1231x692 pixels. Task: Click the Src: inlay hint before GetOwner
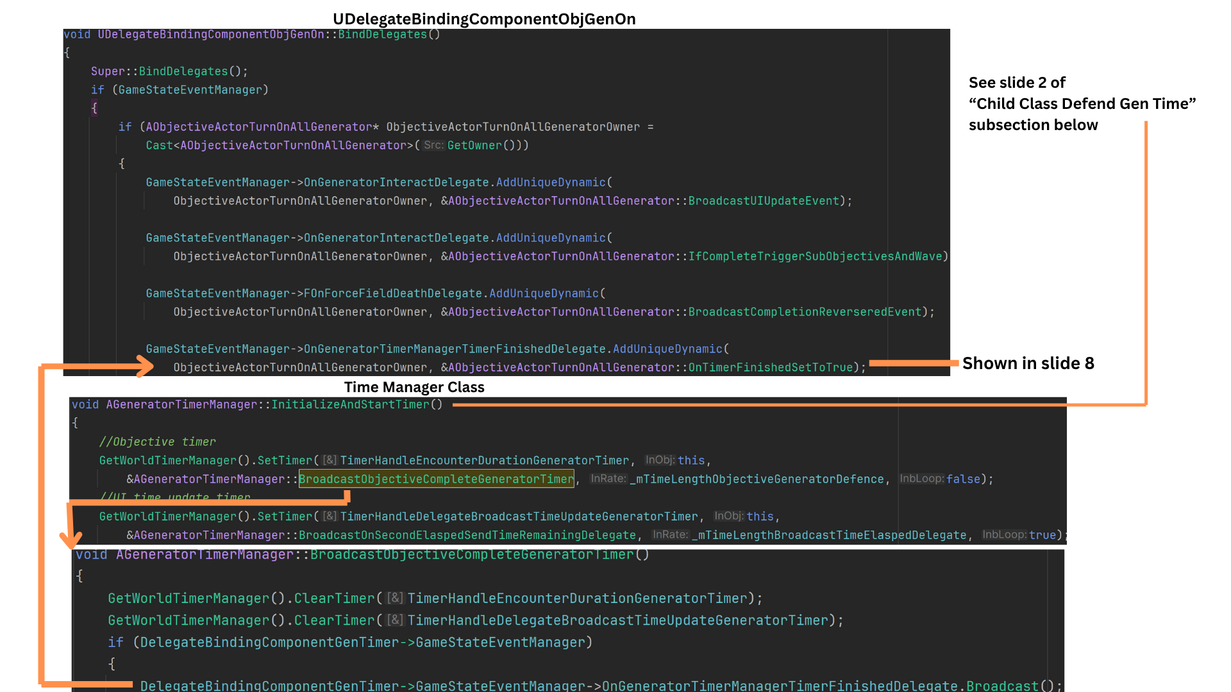433,145
